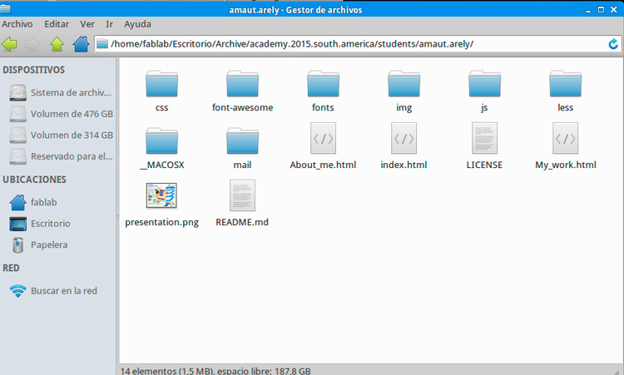Screen dimensions: 624x375
Task: Go to Escritorio location in sidebar
Action: tap(40, 224)
